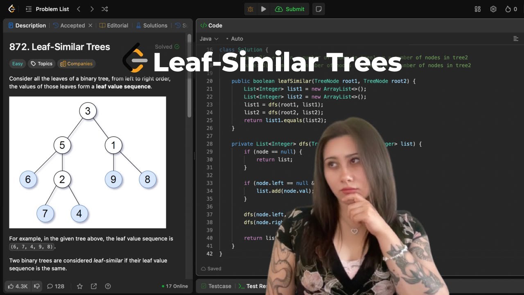
Task: Open the layout grid icon
Action: pyautogui.click(x=477, y=9)
